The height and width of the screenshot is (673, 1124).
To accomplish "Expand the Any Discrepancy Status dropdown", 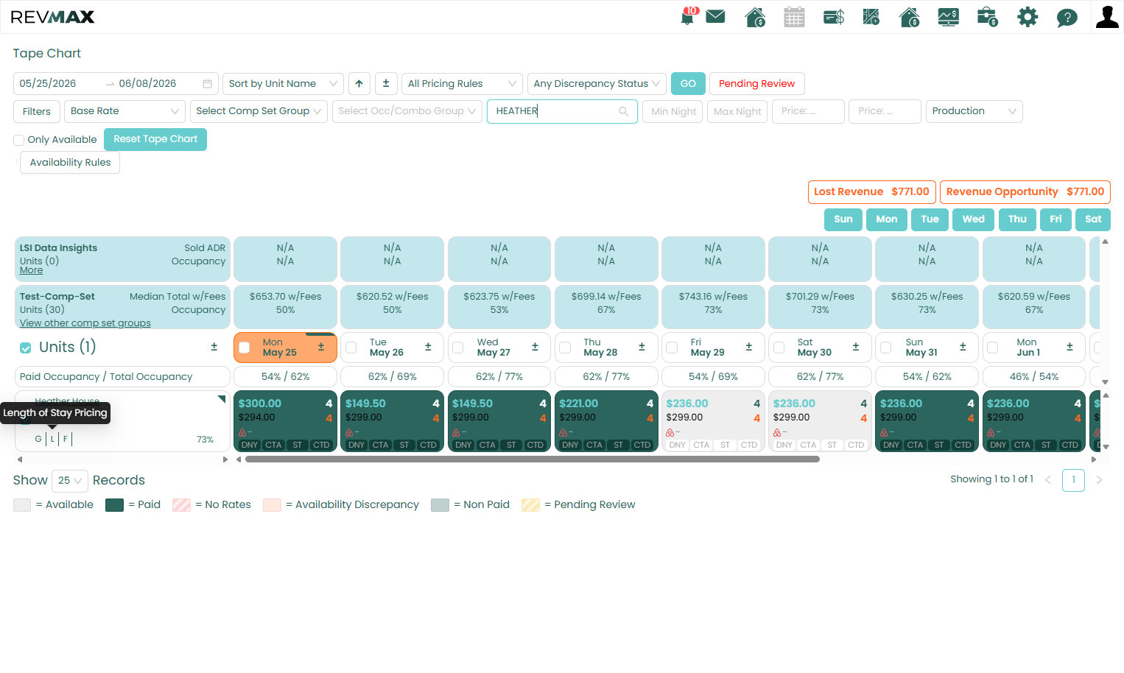I will [597, 84].
